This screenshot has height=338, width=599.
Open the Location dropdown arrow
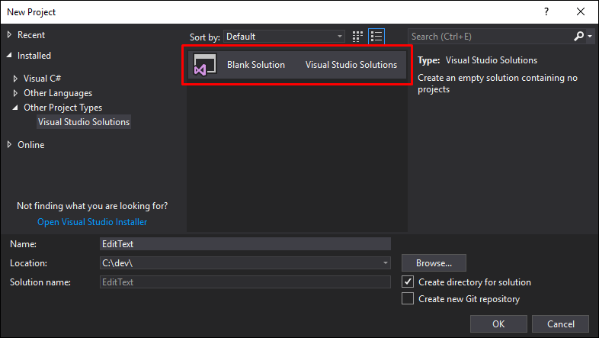385,262
